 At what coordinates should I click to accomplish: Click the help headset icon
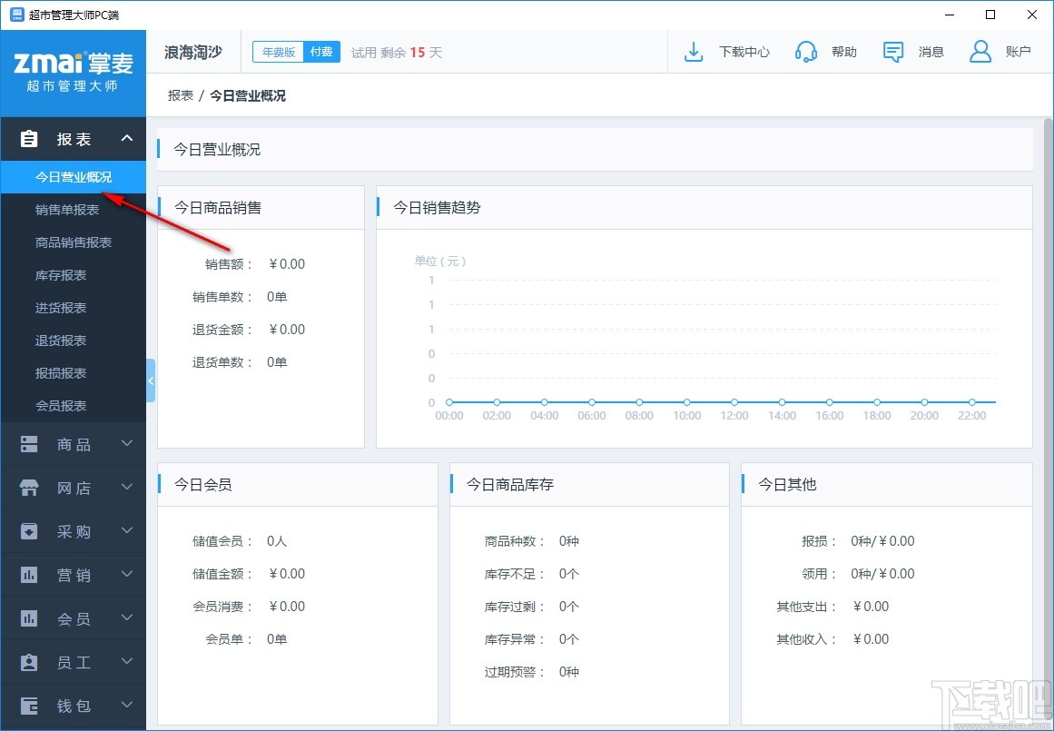[x=806, y=52]
